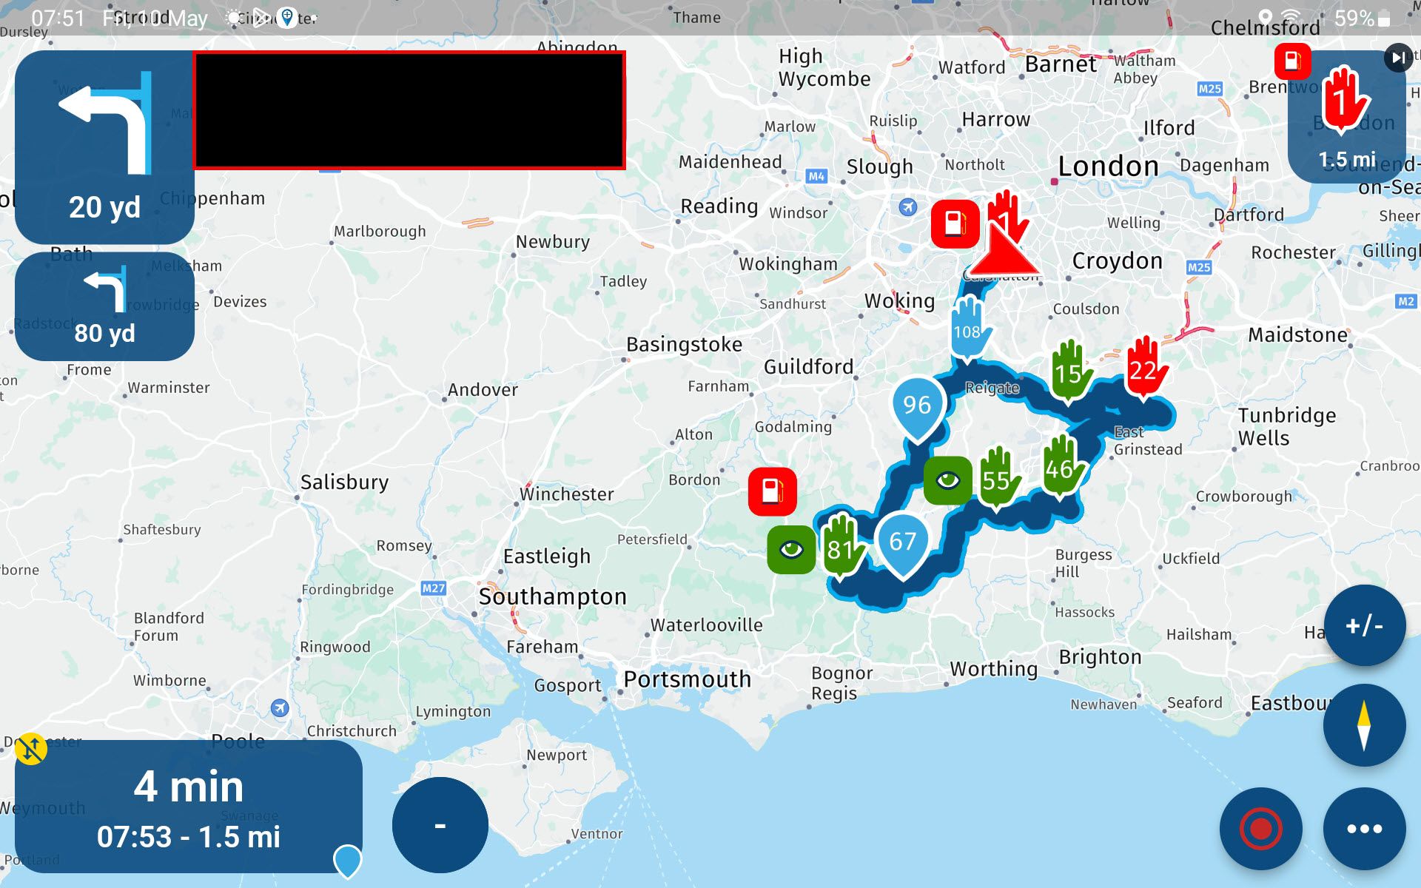1421x888 pixels.
Task: Tap the yellow GPS disabled satellite icon
Action: click(x=31, y=749)
